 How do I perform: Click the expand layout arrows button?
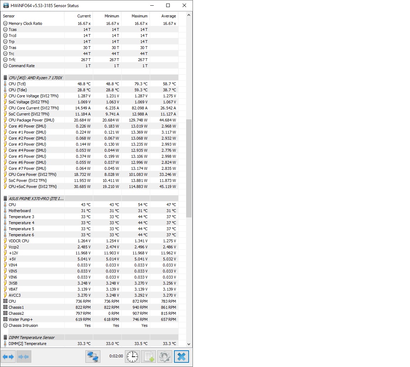pyautogui.click(x=9, y=357)
